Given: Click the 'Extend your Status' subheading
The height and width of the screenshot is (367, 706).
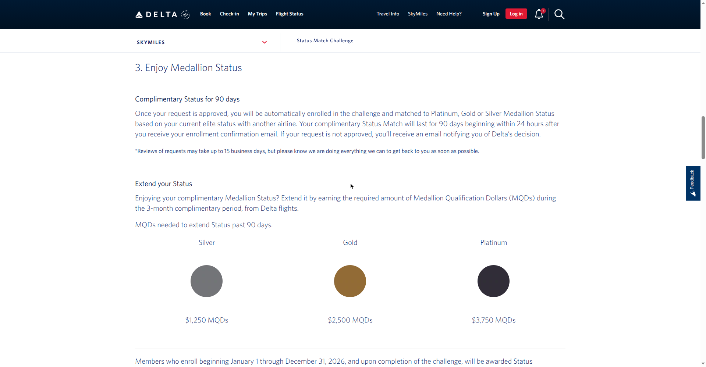Looking at the screenshot, I should [163, 184].
